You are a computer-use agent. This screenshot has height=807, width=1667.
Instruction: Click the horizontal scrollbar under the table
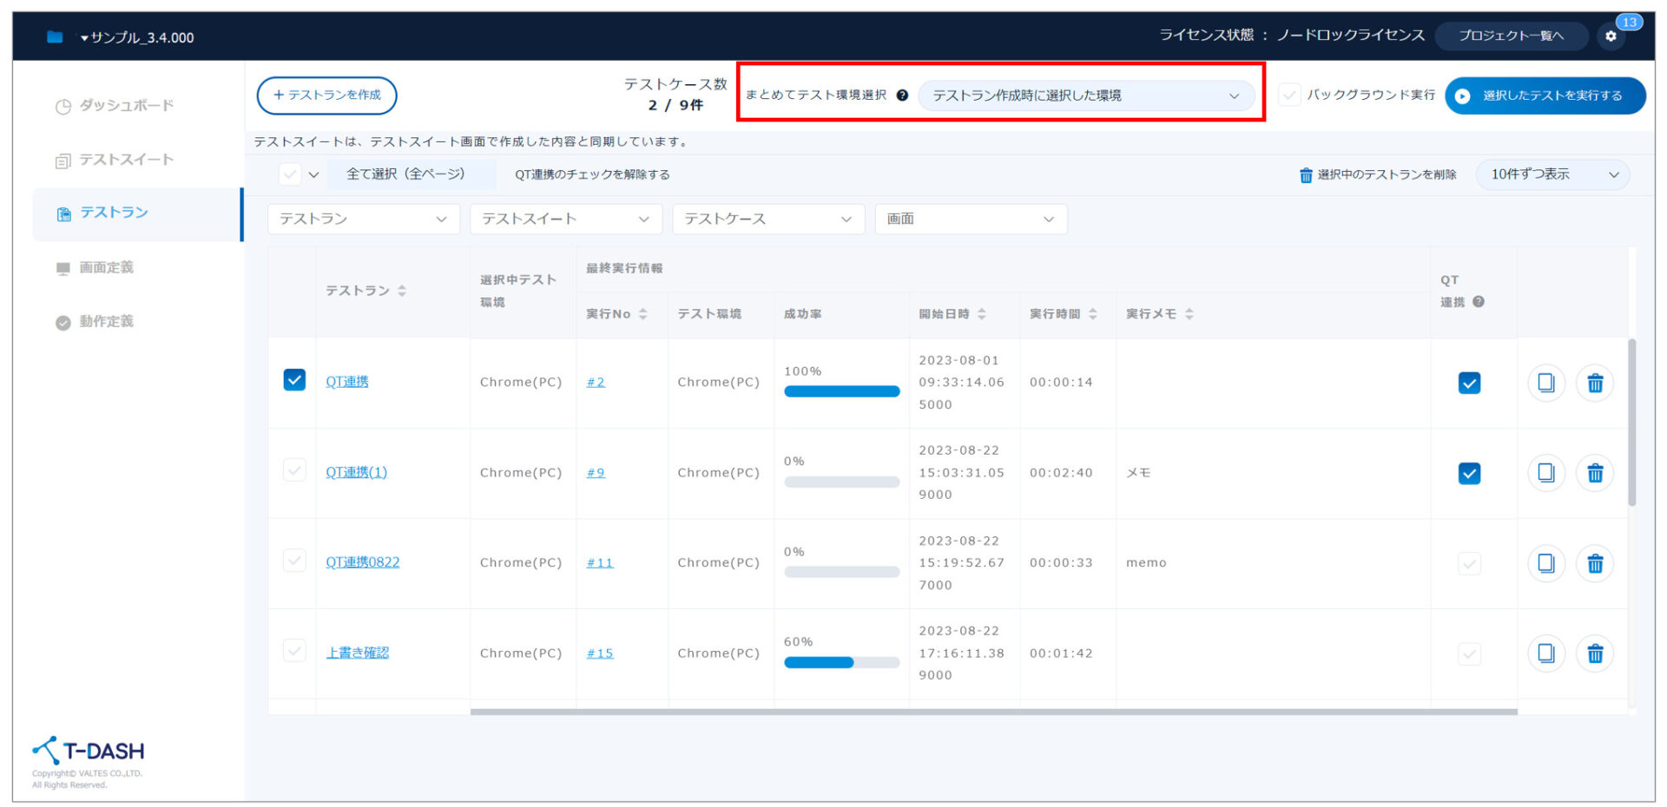[993, 712]
